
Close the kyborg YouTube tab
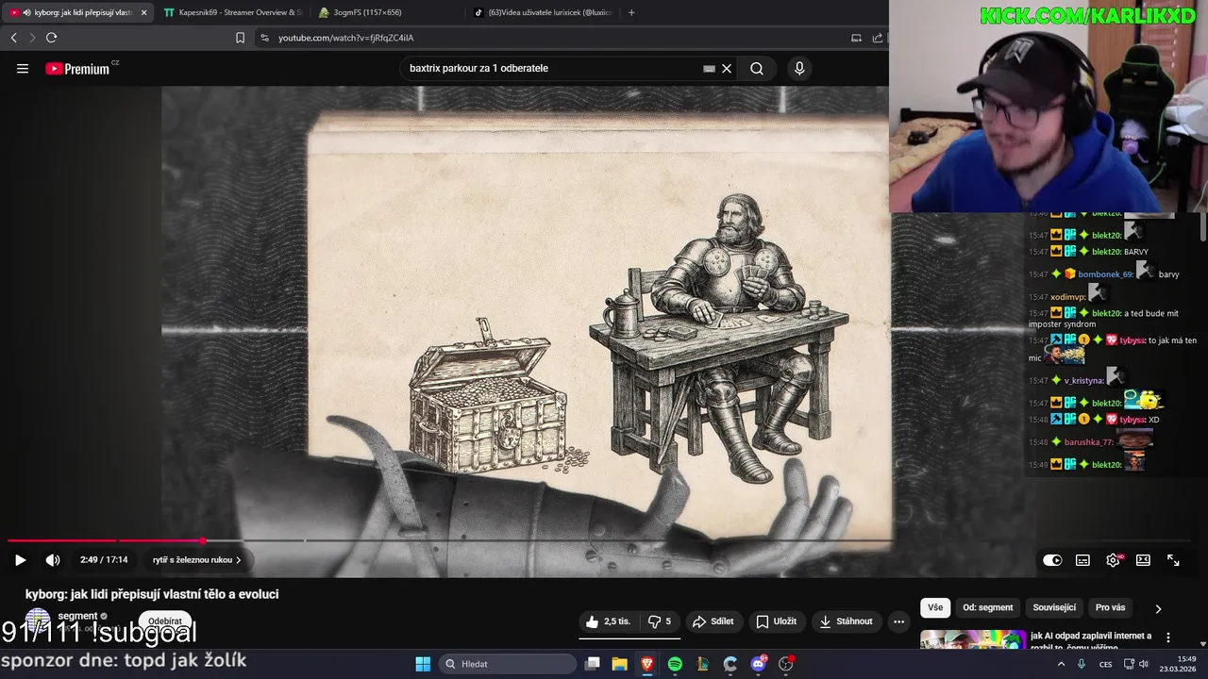point(143,12)
